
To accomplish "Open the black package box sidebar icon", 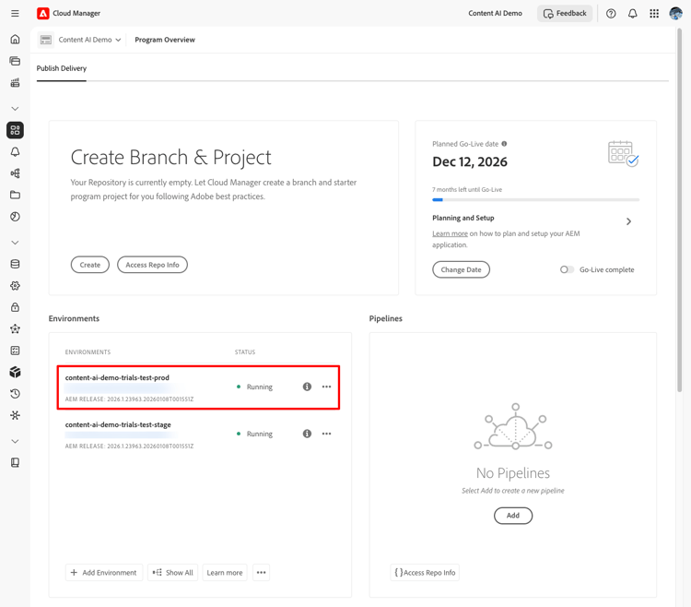I will [15, 372].
